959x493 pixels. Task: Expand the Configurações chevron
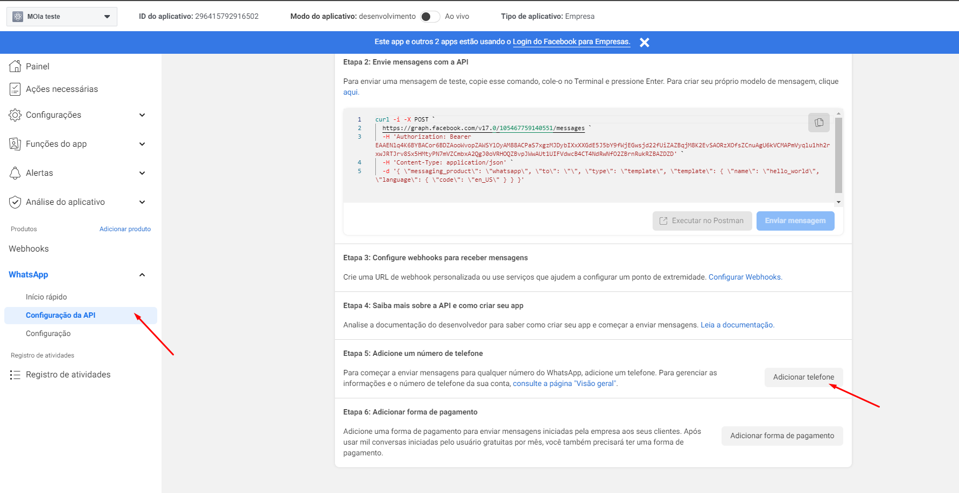142,115
